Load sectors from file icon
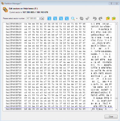The width and height of the screenshot is (120, 121). pyautogui.click(x=114, y=18)
